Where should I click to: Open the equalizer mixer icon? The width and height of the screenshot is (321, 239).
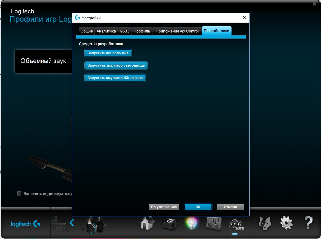click(x=214, y=224)
